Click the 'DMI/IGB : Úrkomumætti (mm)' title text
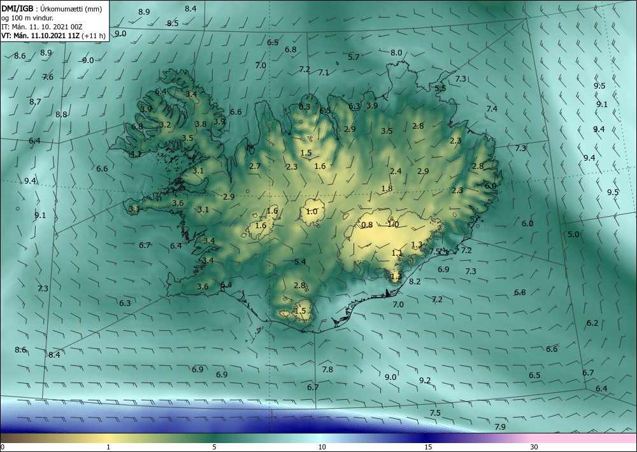Viewport: 637px width, 452px height. click(x=52, y=9)
